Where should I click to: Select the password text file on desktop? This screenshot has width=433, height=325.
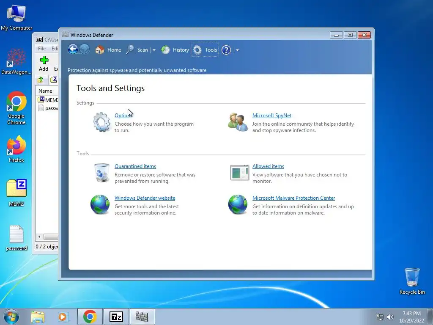tap(16, 238)
